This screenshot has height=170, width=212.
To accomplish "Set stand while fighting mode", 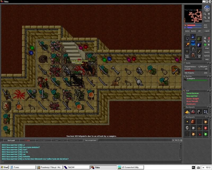I will pyautogui.click(x=209, y=38).
